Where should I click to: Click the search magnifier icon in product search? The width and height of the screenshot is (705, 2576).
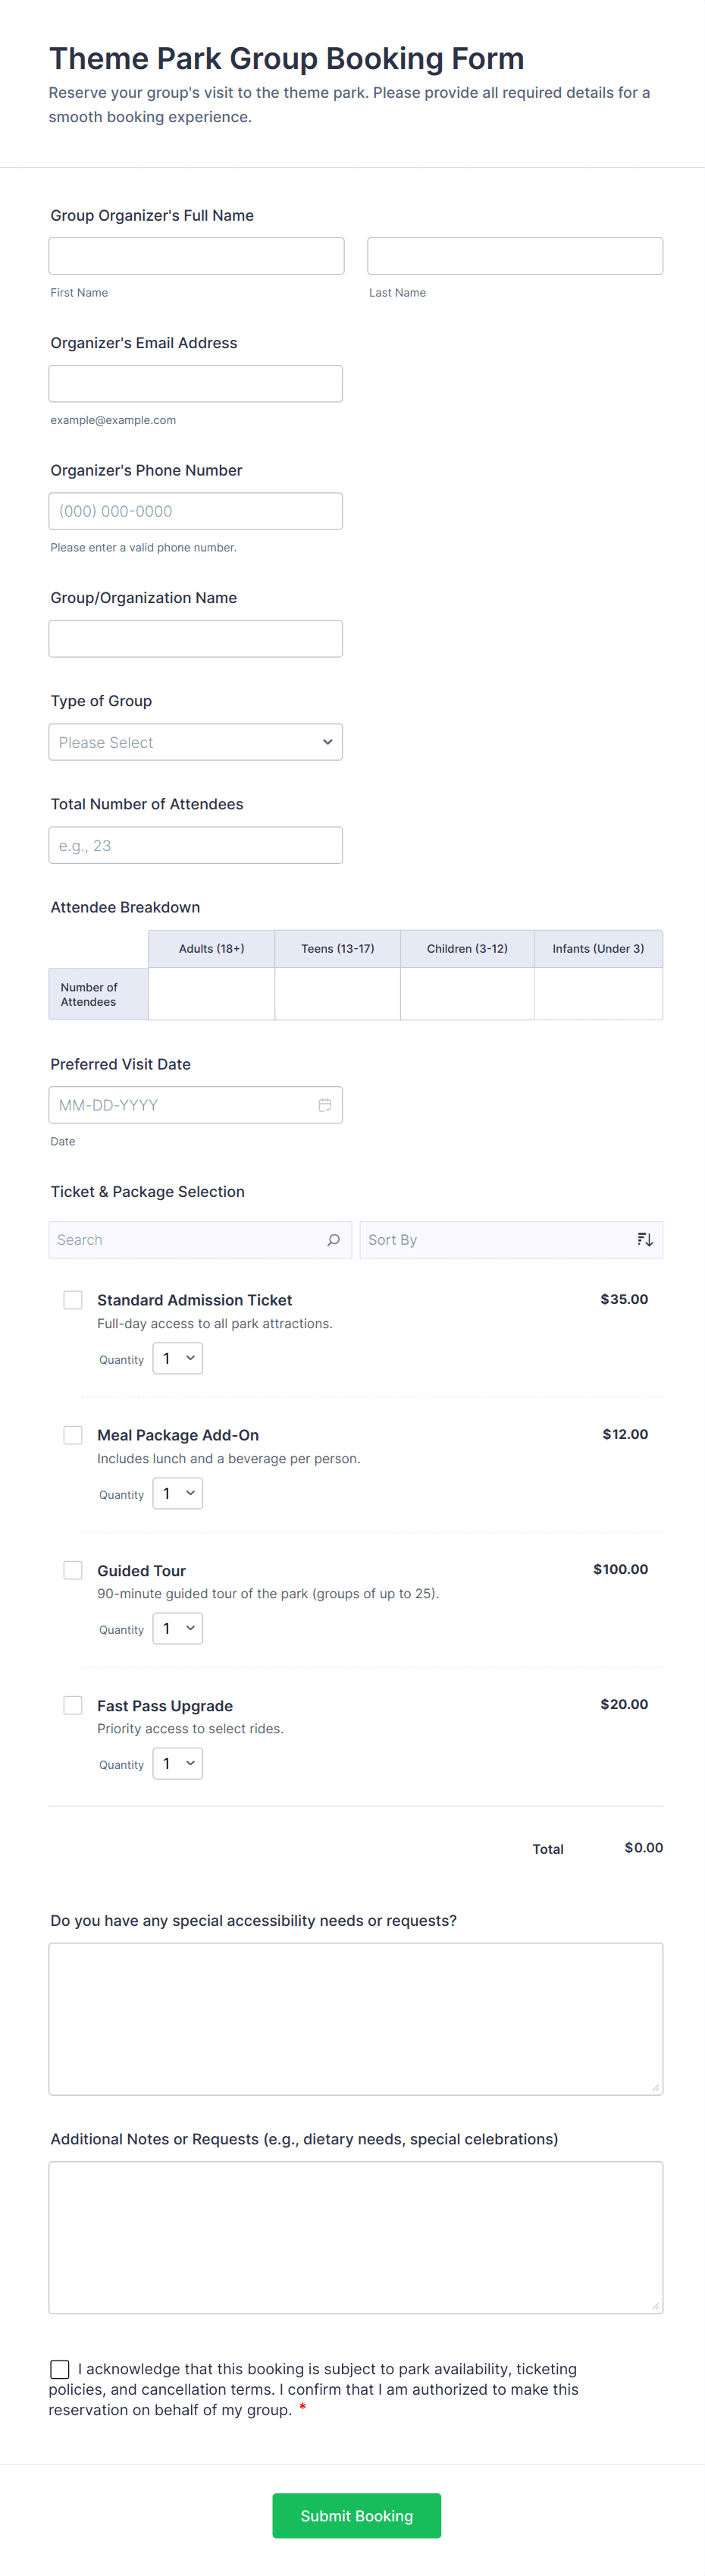coord(333,1240)
